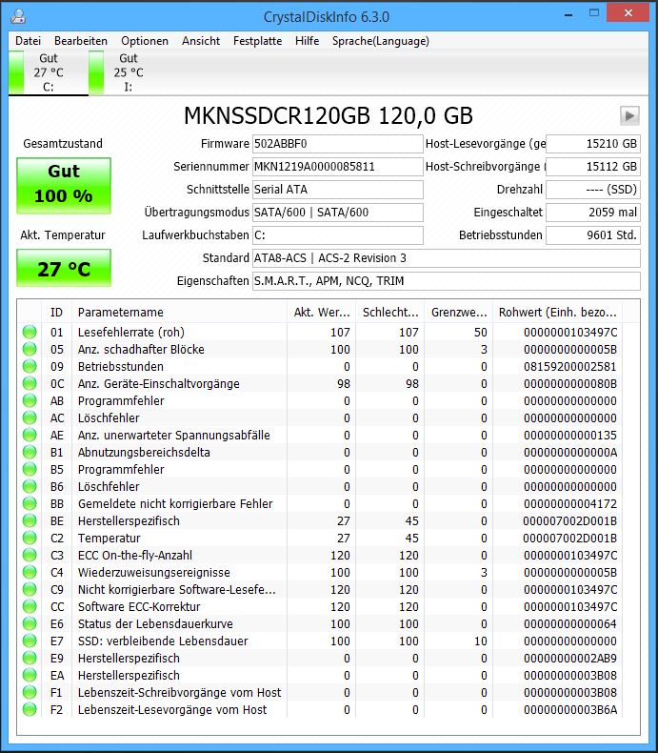658x753 pixels.
Task: Click the next disk arrow button
Action: click(629, 115)
